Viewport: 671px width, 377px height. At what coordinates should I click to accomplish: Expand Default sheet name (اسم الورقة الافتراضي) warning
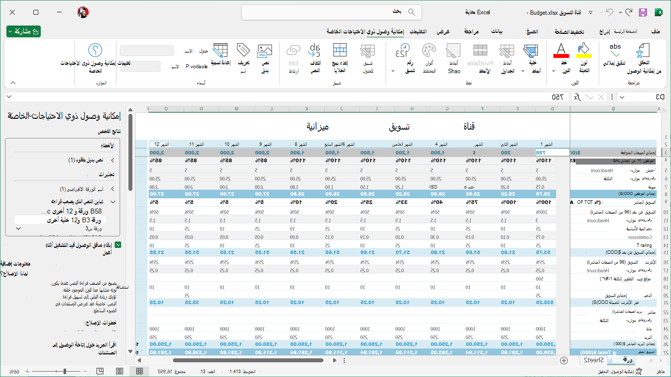[x=112, y=189]
